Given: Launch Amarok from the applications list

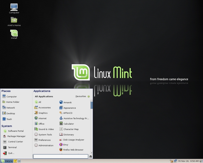Looking at the screenshot, I should point(66,102).
